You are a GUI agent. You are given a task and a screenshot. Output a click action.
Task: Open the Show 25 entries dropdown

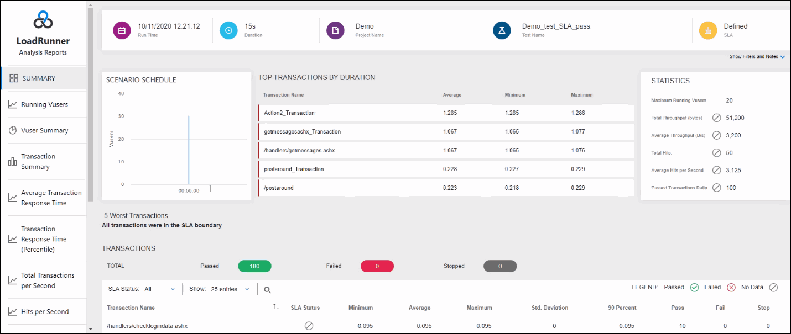point(230,289)
